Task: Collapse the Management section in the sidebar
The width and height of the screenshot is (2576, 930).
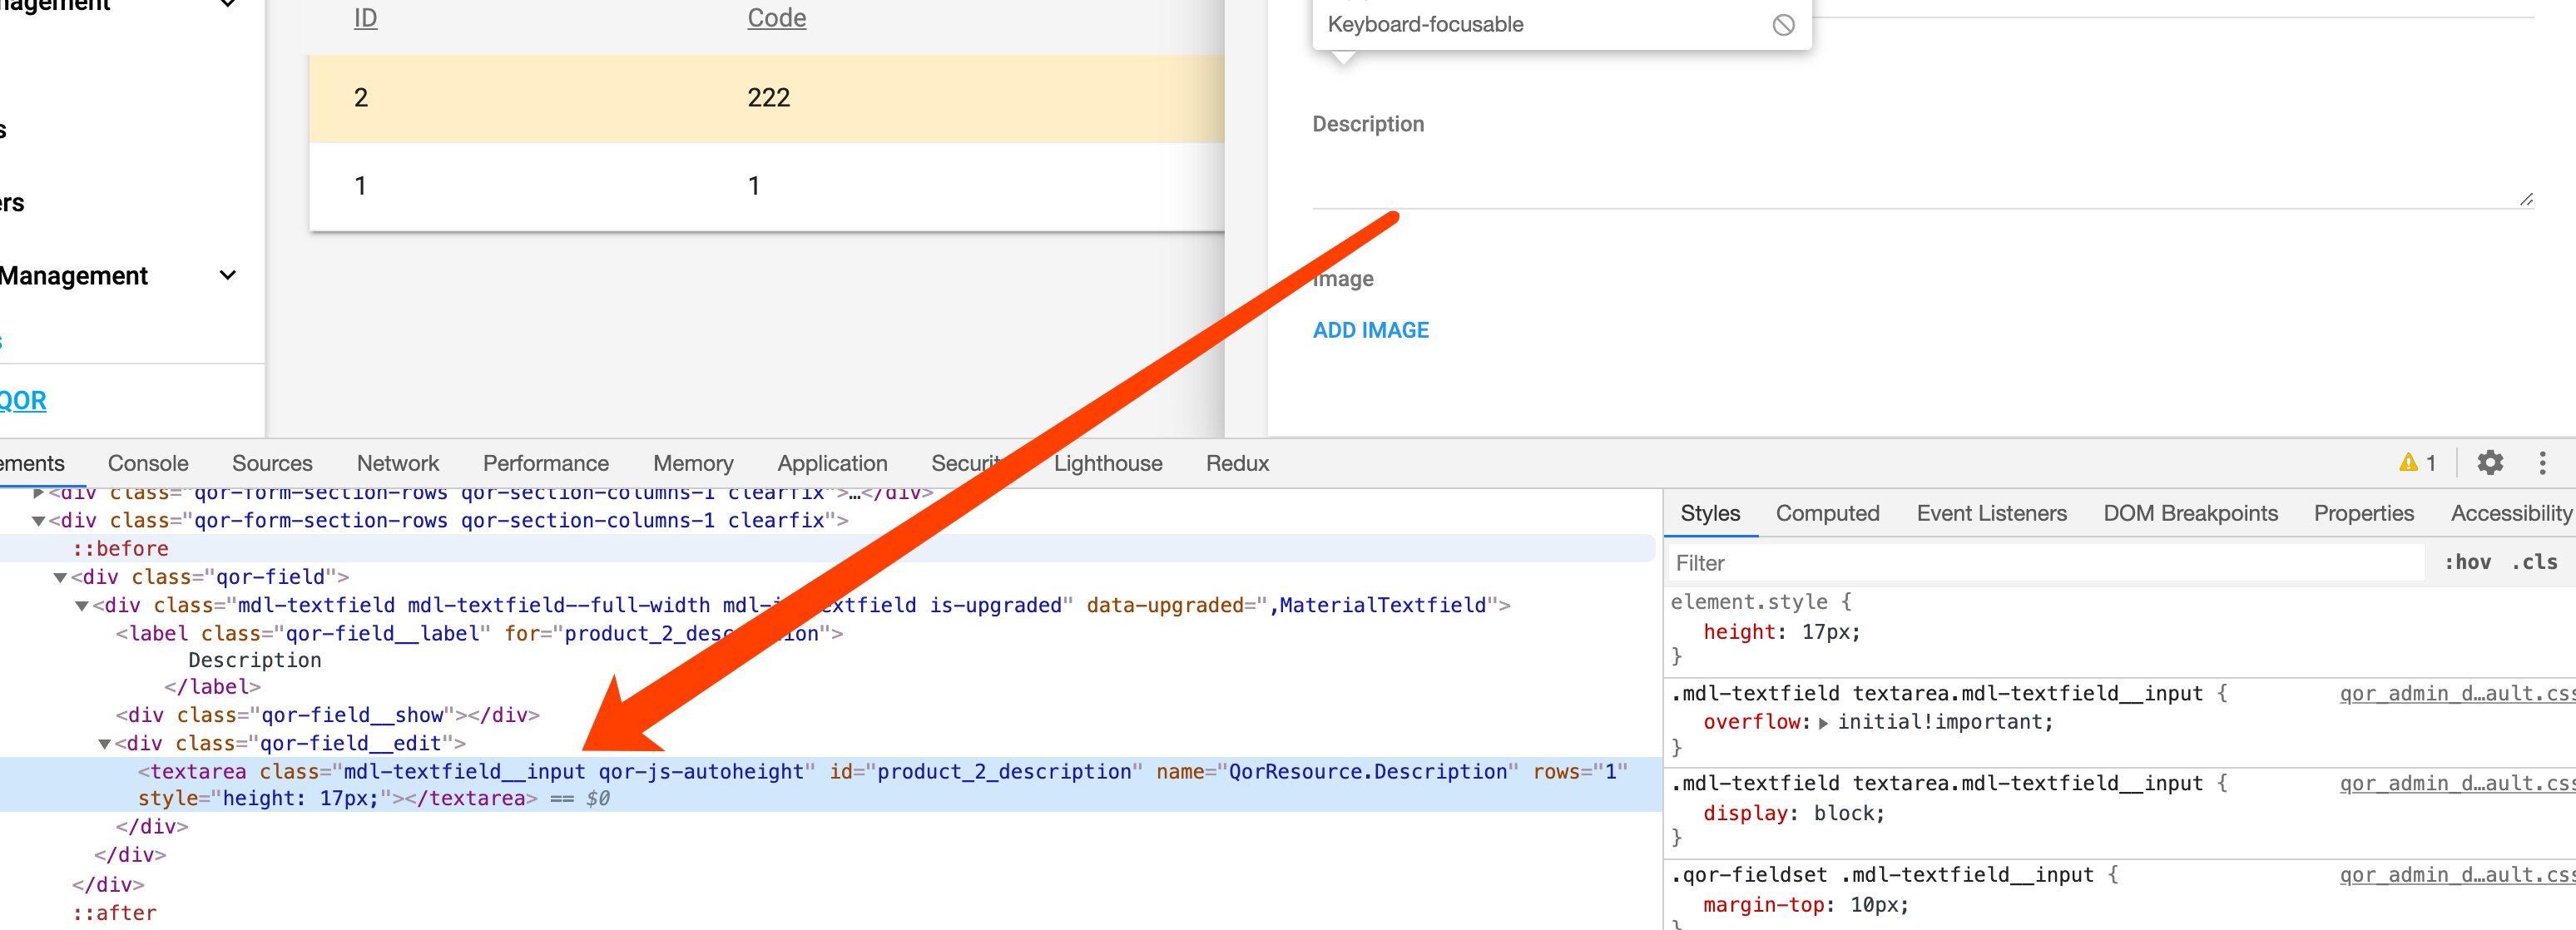Action: (227, 275)
